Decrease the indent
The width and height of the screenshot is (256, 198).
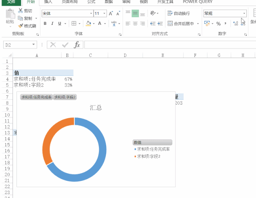(x=153, y=24)
